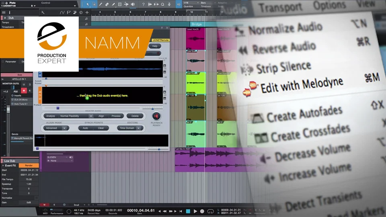
Task: Choose Normalize Audio from the menu
Action: [285, 29]
